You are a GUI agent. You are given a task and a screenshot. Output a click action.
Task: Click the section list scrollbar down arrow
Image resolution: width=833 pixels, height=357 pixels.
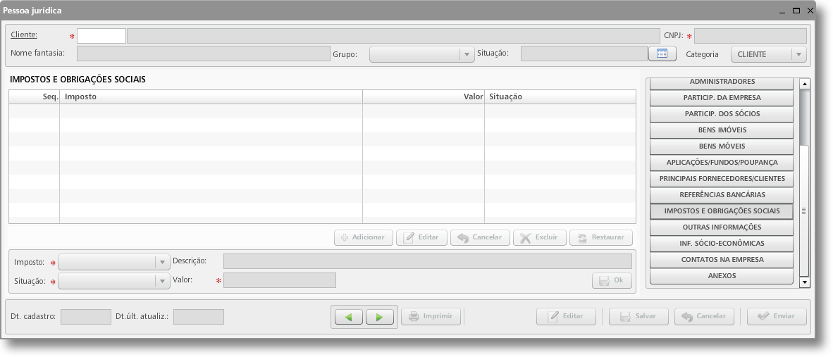804,282
